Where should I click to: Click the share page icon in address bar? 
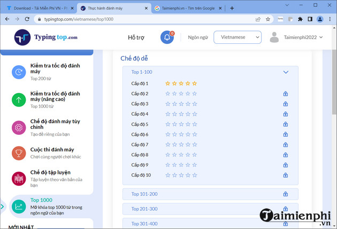pyautogui.click(x=258, y=19)
